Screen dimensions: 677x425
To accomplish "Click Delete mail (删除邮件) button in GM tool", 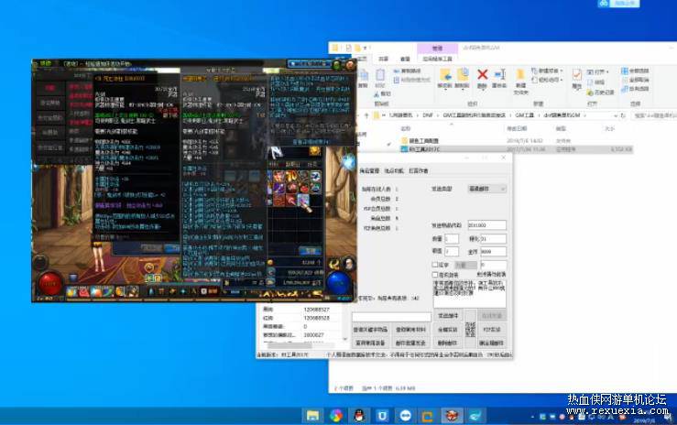I will click(x=448, y=343).
